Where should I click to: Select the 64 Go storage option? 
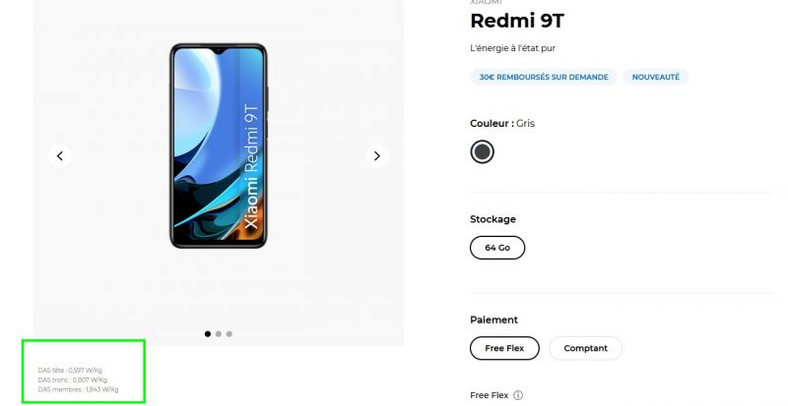[x=497, y=248]
